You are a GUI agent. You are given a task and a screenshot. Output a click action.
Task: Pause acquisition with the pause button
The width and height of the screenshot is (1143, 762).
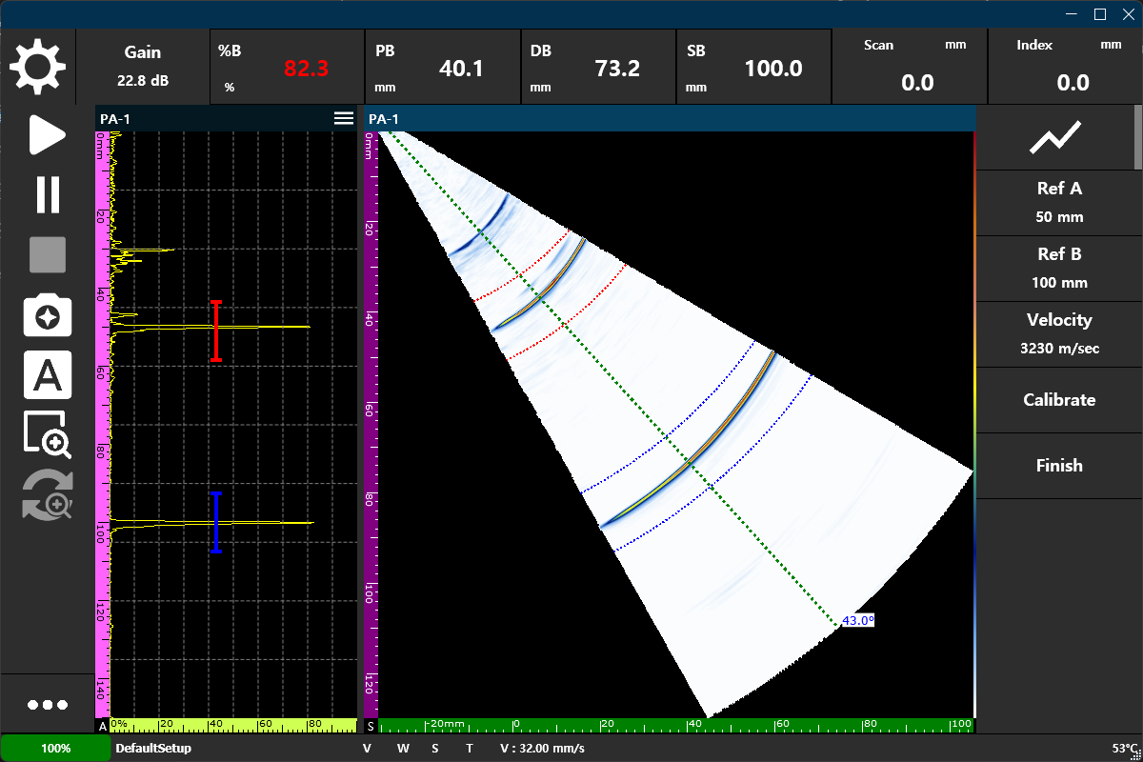click(48, 194)
